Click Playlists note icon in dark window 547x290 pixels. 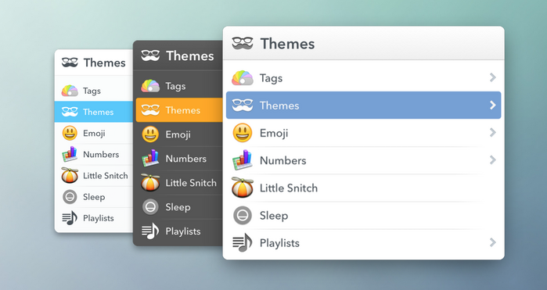[150, 231]
